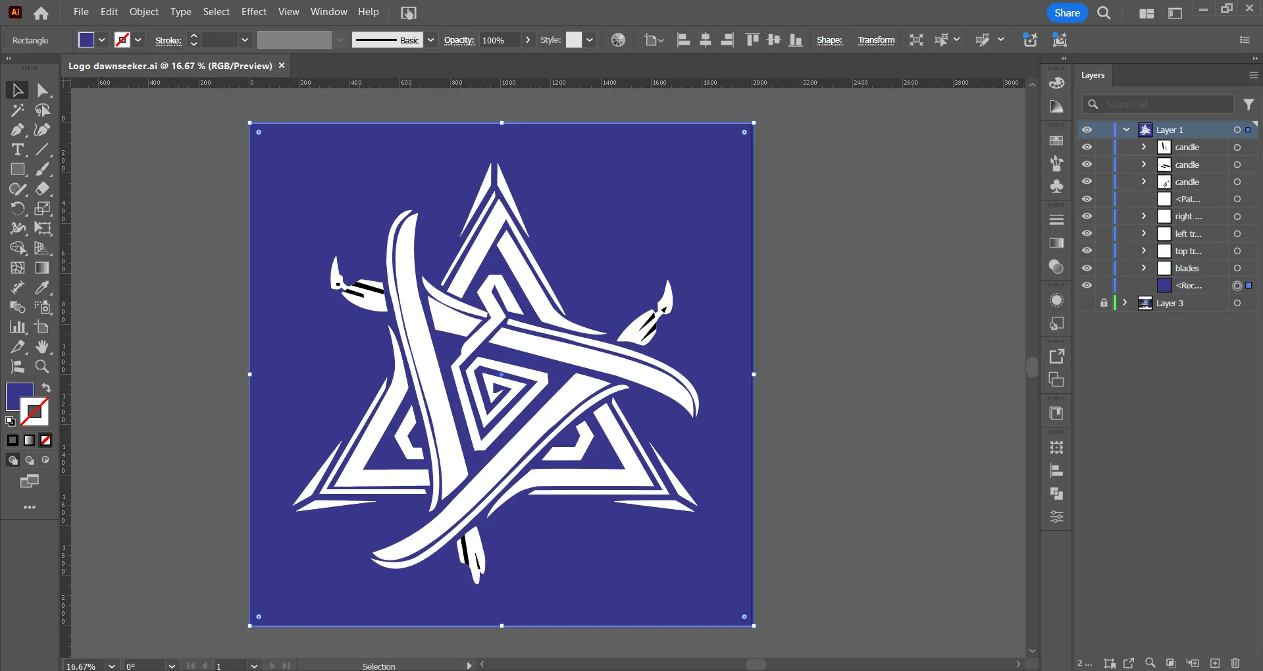This screenshot has width=1263, height=671.
Task: Open the Basic brush definition dropdown
Action: coord(430,40)
